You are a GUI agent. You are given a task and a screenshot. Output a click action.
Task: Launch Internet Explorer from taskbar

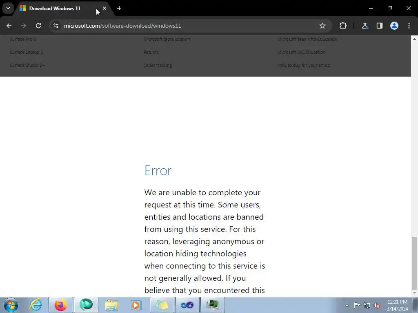pos(36,305)
